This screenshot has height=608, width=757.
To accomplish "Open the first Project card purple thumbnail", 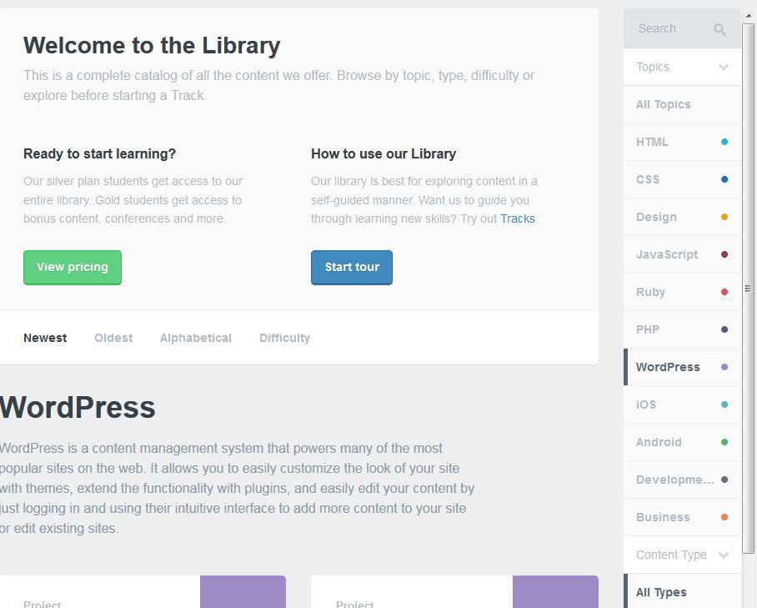I will 243,591.
